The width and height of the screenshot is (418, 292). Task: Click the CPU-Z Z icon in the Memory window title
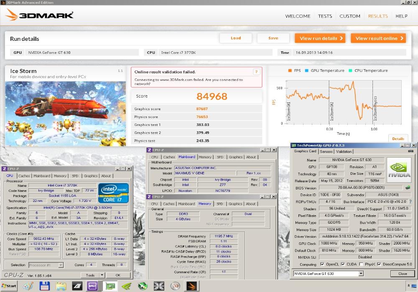(x=150, y=197)
